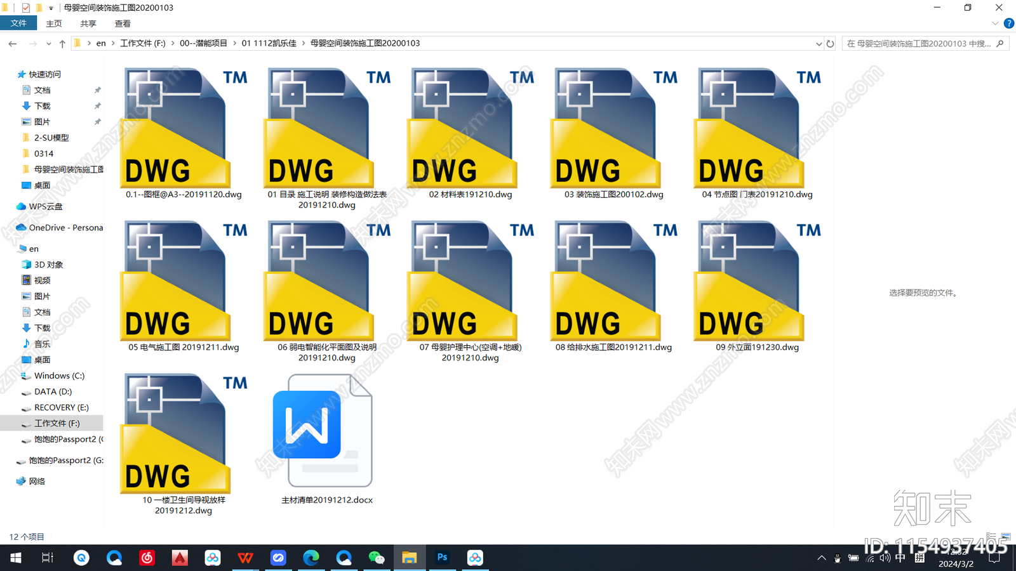Launch Microsoft Edge from the taskbar
This screenshot has width=1016, height=571.
coord(311,558)
